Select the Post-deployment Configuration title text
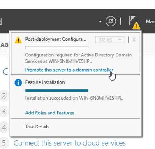The image size is (155, 149). pyautogui.click(x=56, y=39)
